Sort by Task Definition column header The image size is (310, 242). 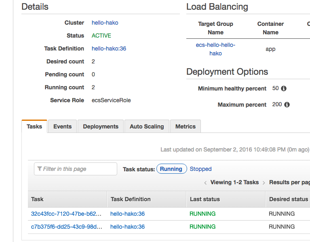tap(147, 199)
